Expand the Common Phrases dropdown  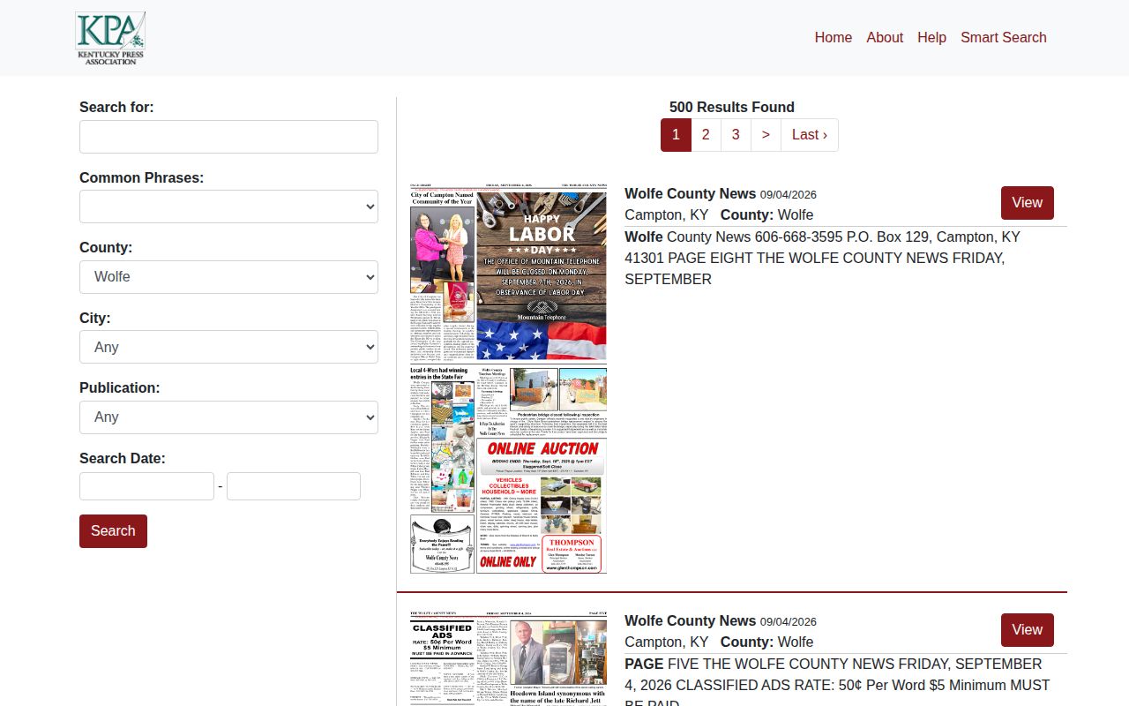tap(228, 207)
